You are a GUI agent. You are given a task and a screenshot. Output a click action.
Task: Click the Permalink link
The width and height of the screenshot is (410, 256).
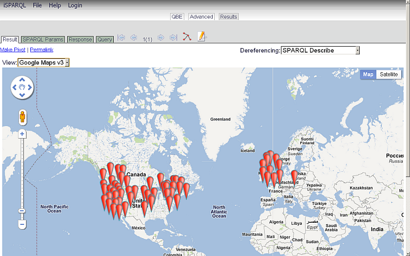coord(42,50)
